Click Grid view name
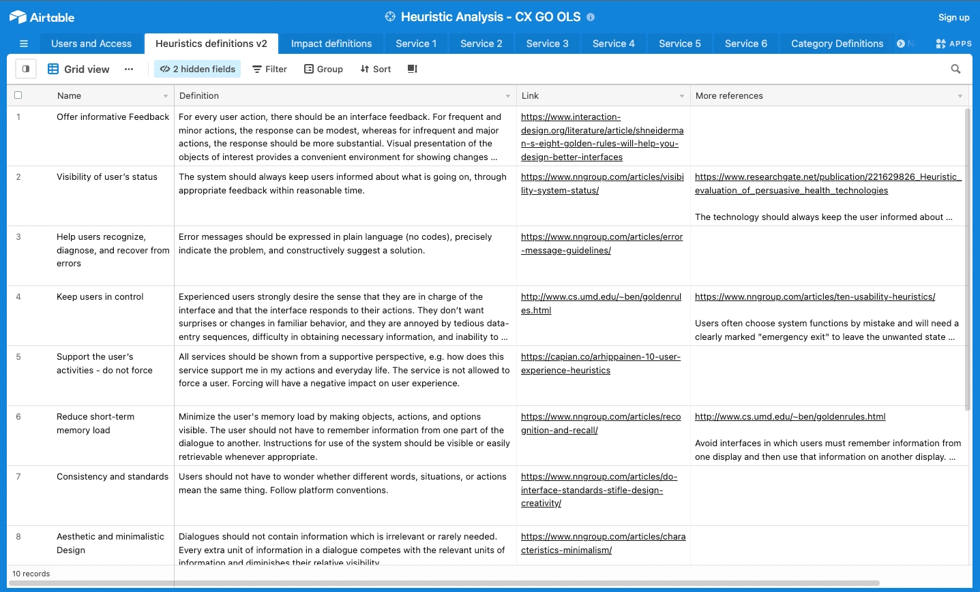980x592 pixels. coord(87,69)
